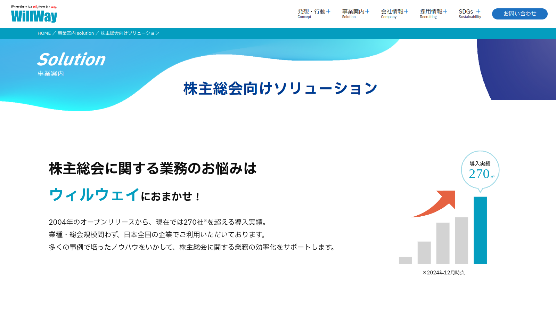Screen dimensions: 556x313
Task: Click the 多くの事例で培ったノウハウ paragraph line
Action: click(x=193, y=247)
